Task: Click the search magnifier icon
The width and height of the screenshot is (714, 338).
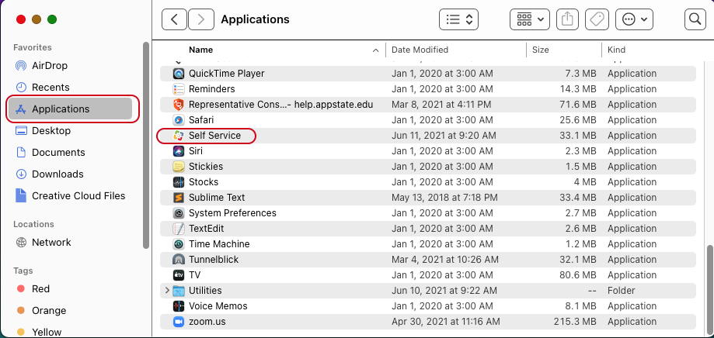Action: pyautogui.click(x=695, y=19)
